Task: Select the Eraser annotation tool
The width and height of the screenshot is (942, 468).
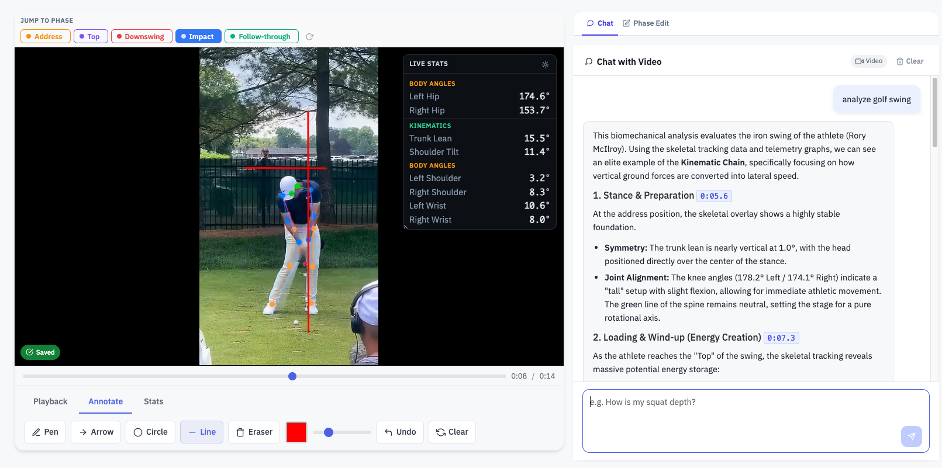Action: pos(254,432)
